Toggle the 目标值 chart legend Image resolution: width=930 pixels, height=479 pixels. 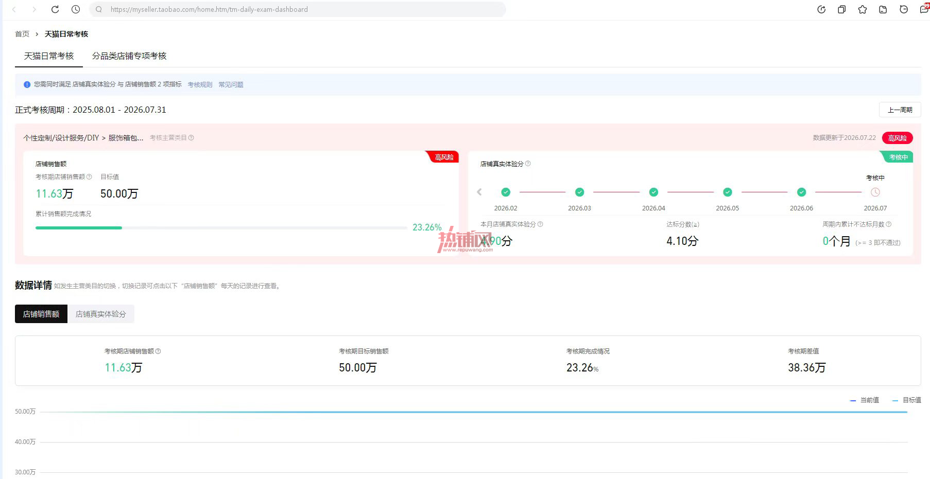[x=907, y=400]
